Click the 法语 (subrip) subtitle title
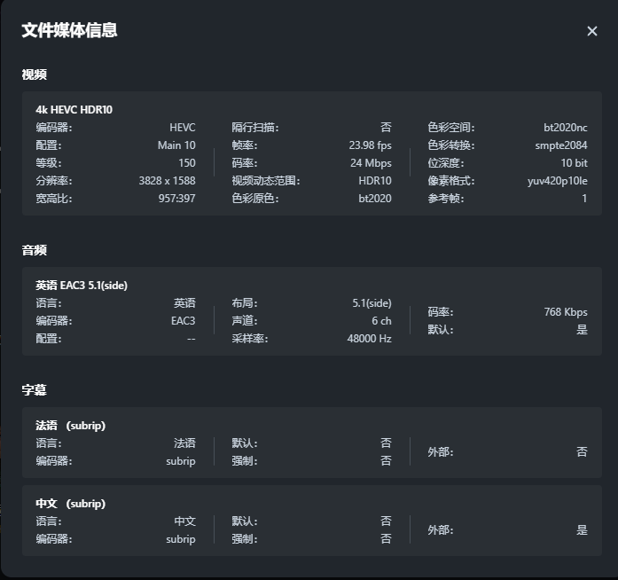Screen dimensions: 618x580 pos(70,426)
